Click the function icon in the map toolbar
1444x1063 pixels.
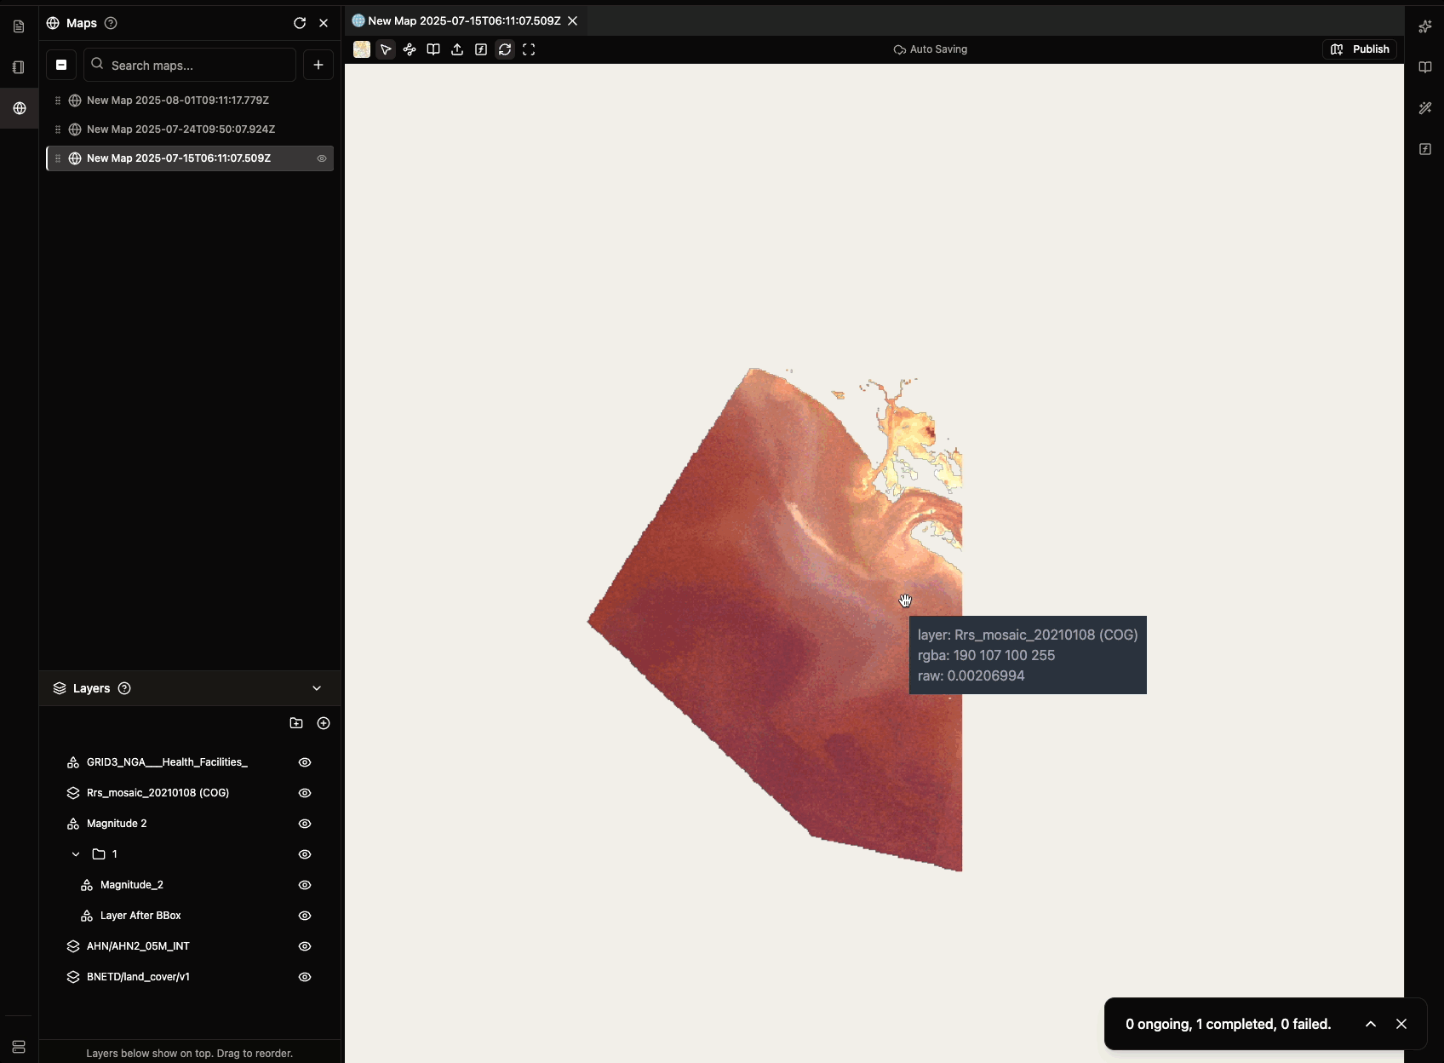481,49
